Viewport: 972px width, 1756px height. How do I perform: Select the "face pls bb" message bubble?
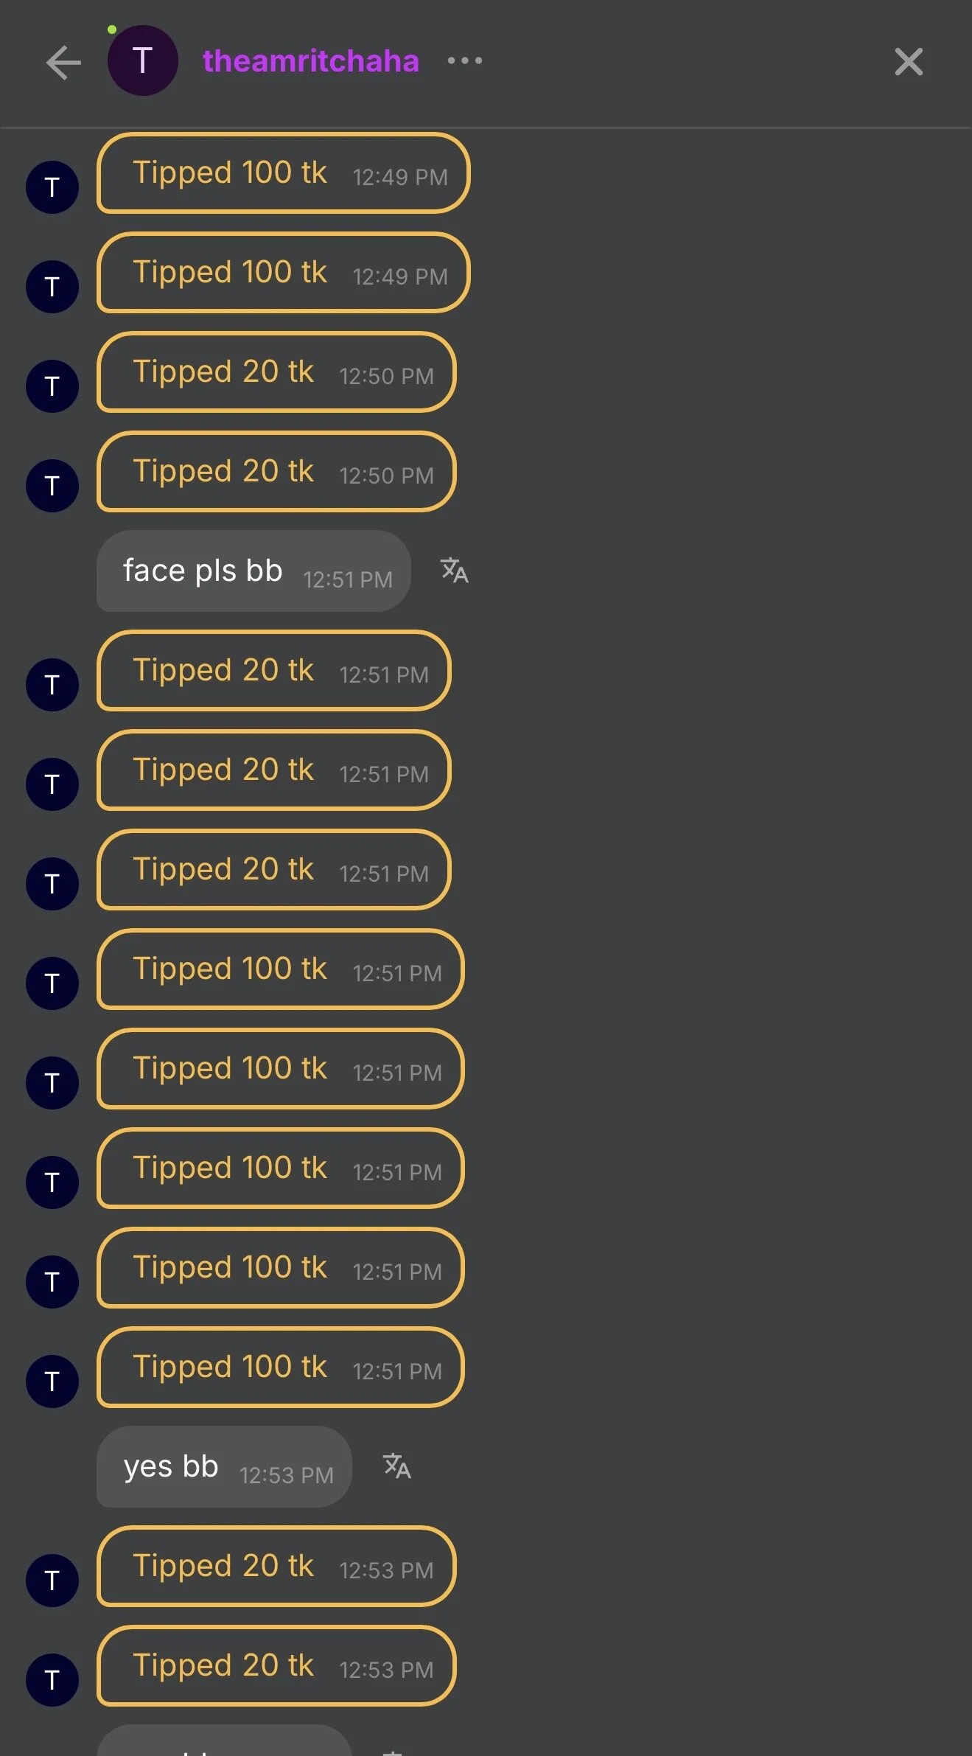(x=253, y=571)
